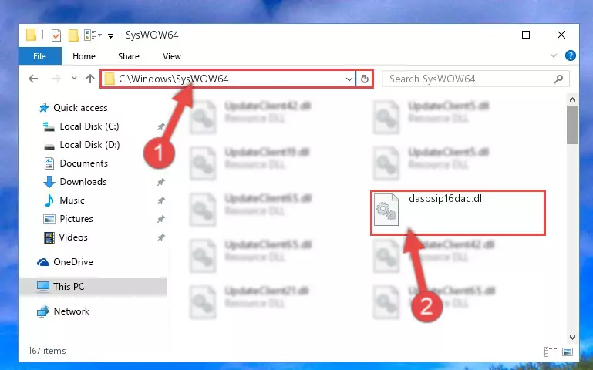This screenshot has width=593, height=370.
Task: Select Quick access in the navigation pane
Action: coord(80,108)
